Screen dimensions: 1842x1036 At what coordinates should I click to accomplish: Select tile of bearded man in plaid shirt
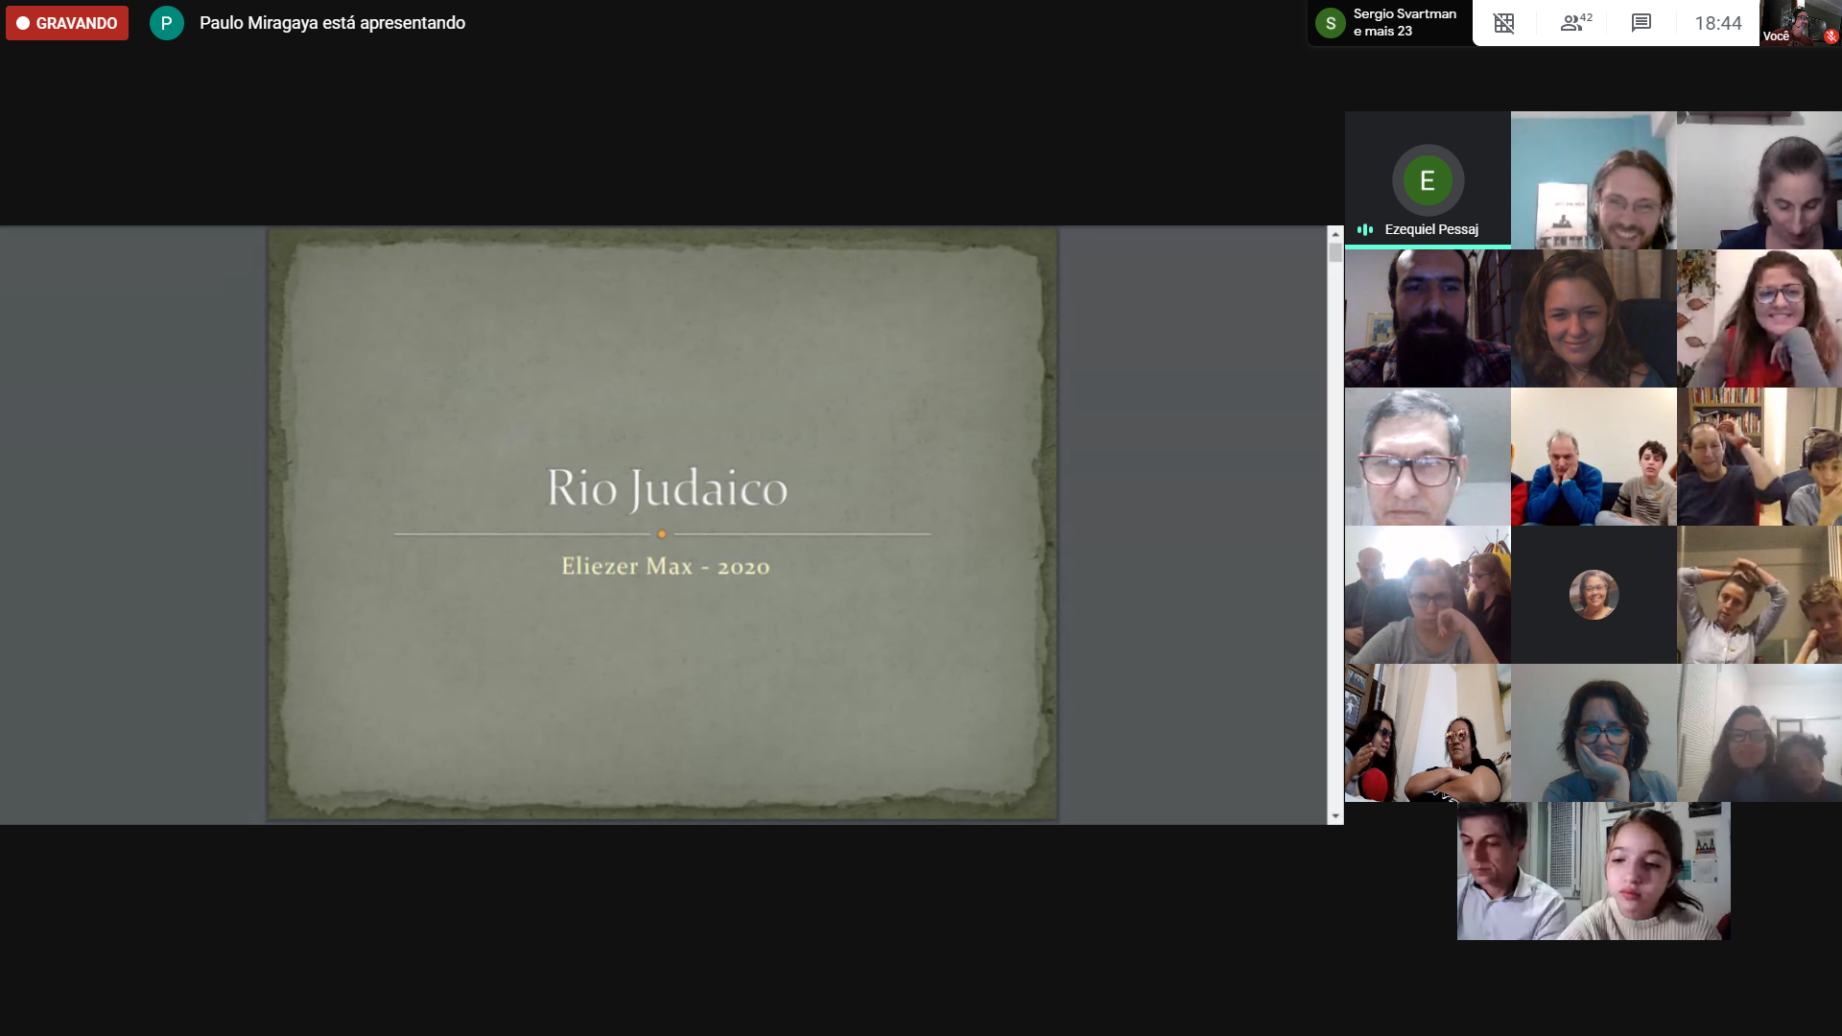(x=1428, y=318)
